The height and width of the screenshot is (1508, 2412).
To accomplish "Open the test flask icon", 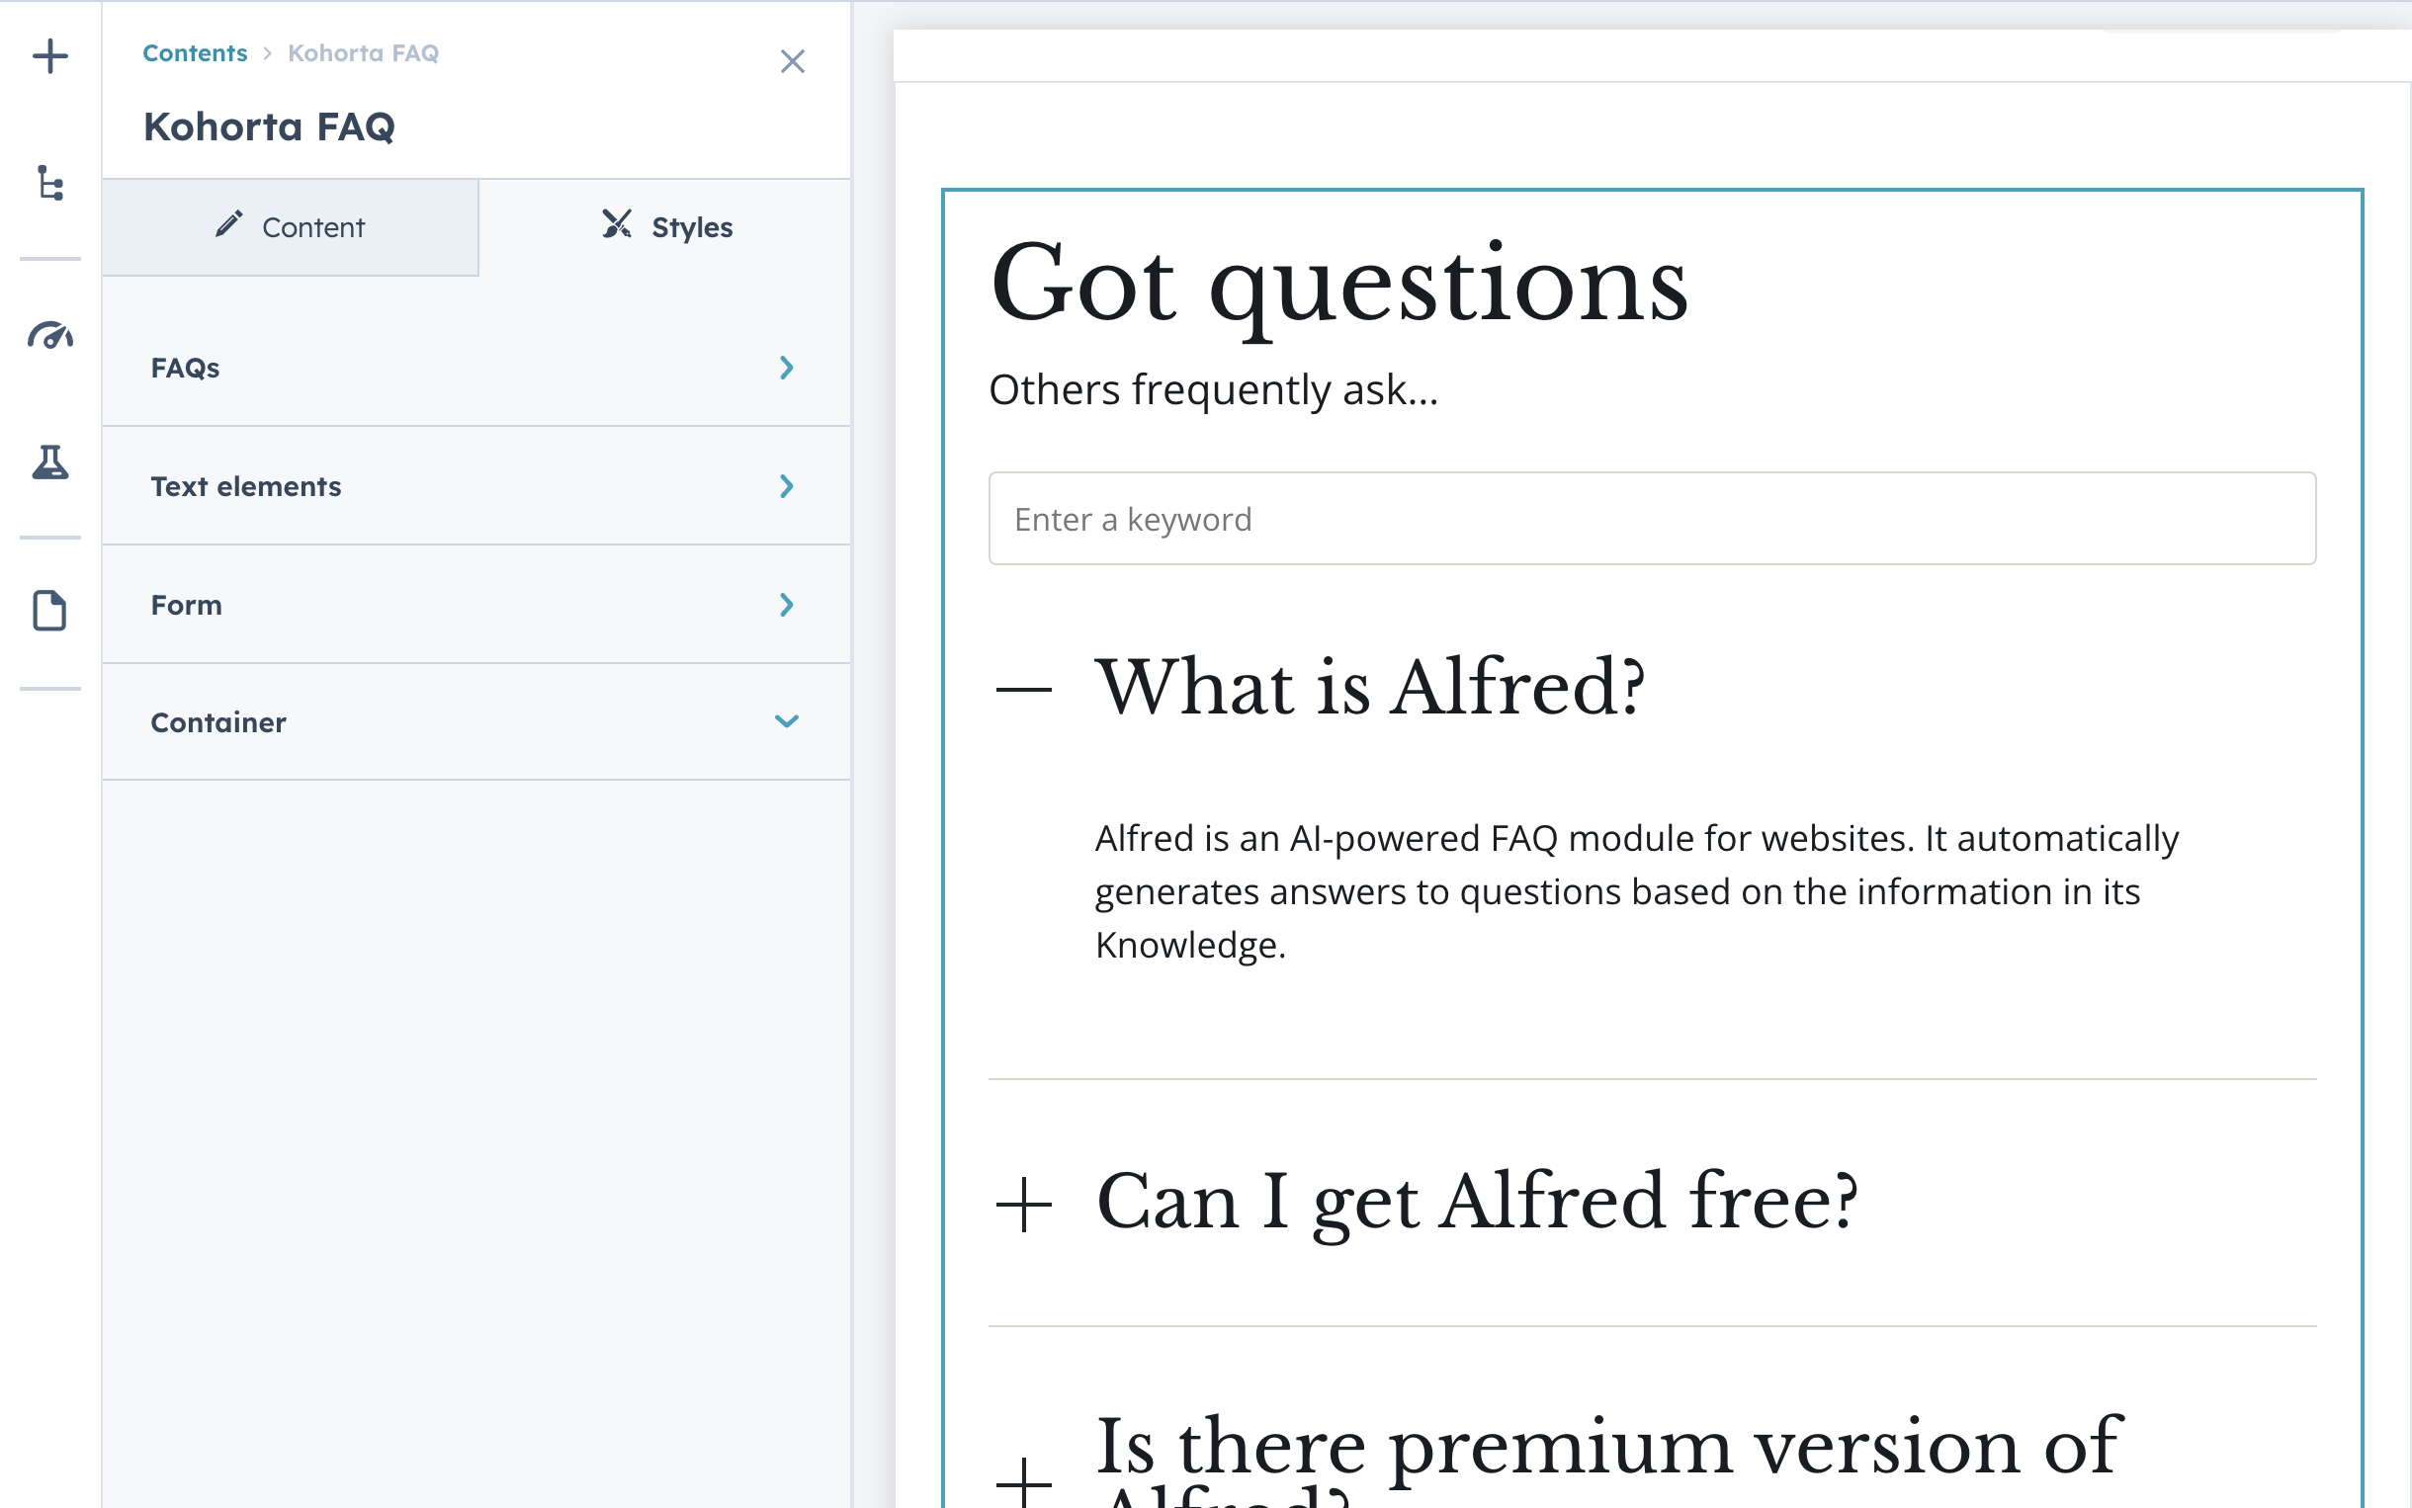I will click(x=49, y=461).
